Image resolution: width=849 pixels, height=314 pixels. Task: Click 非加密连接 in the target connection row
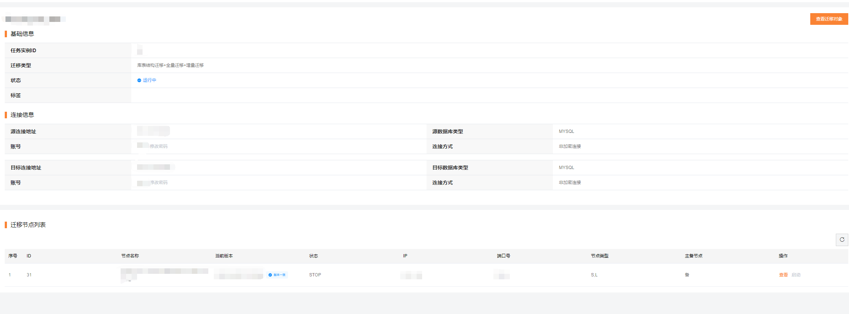tap(570, 183)
